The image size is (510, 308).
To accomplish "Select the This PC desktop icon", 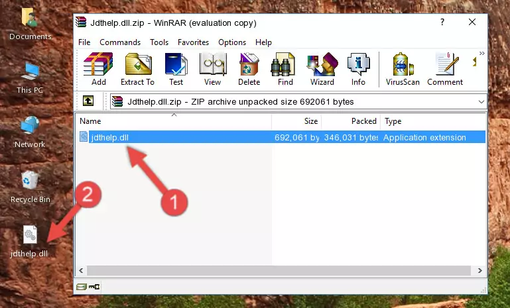I will (x=30, y=79).
